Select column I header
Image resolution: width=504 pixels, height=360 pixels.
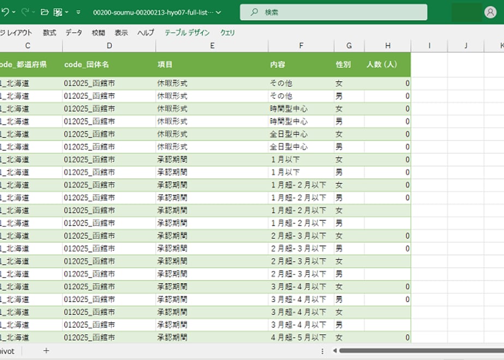pos(429,46)
